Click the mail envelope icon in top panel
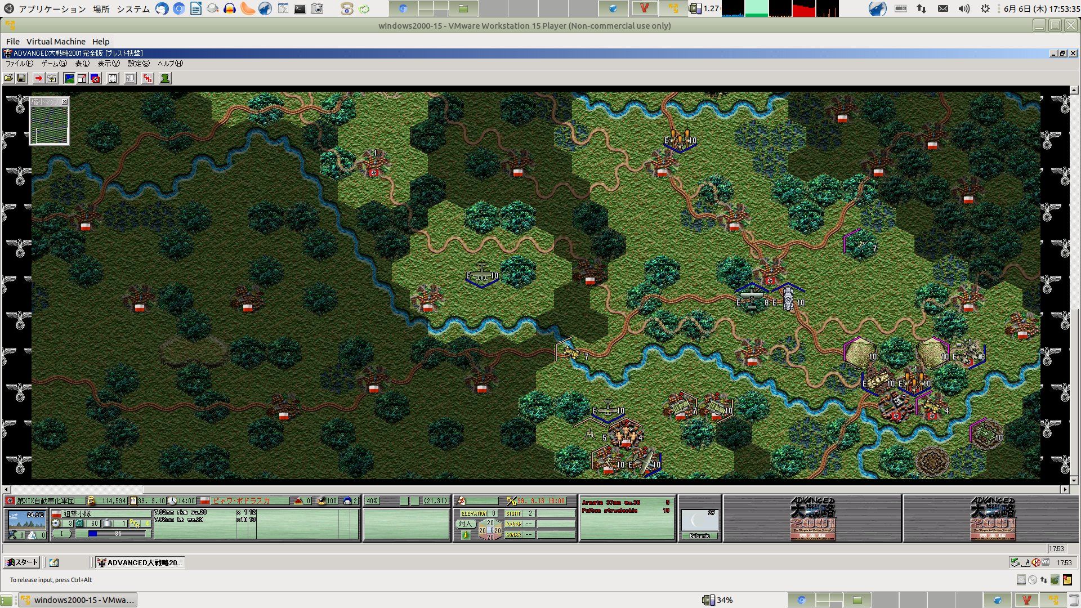The width and height of the screenshot is (1081, 608). (x=942, y=8)
